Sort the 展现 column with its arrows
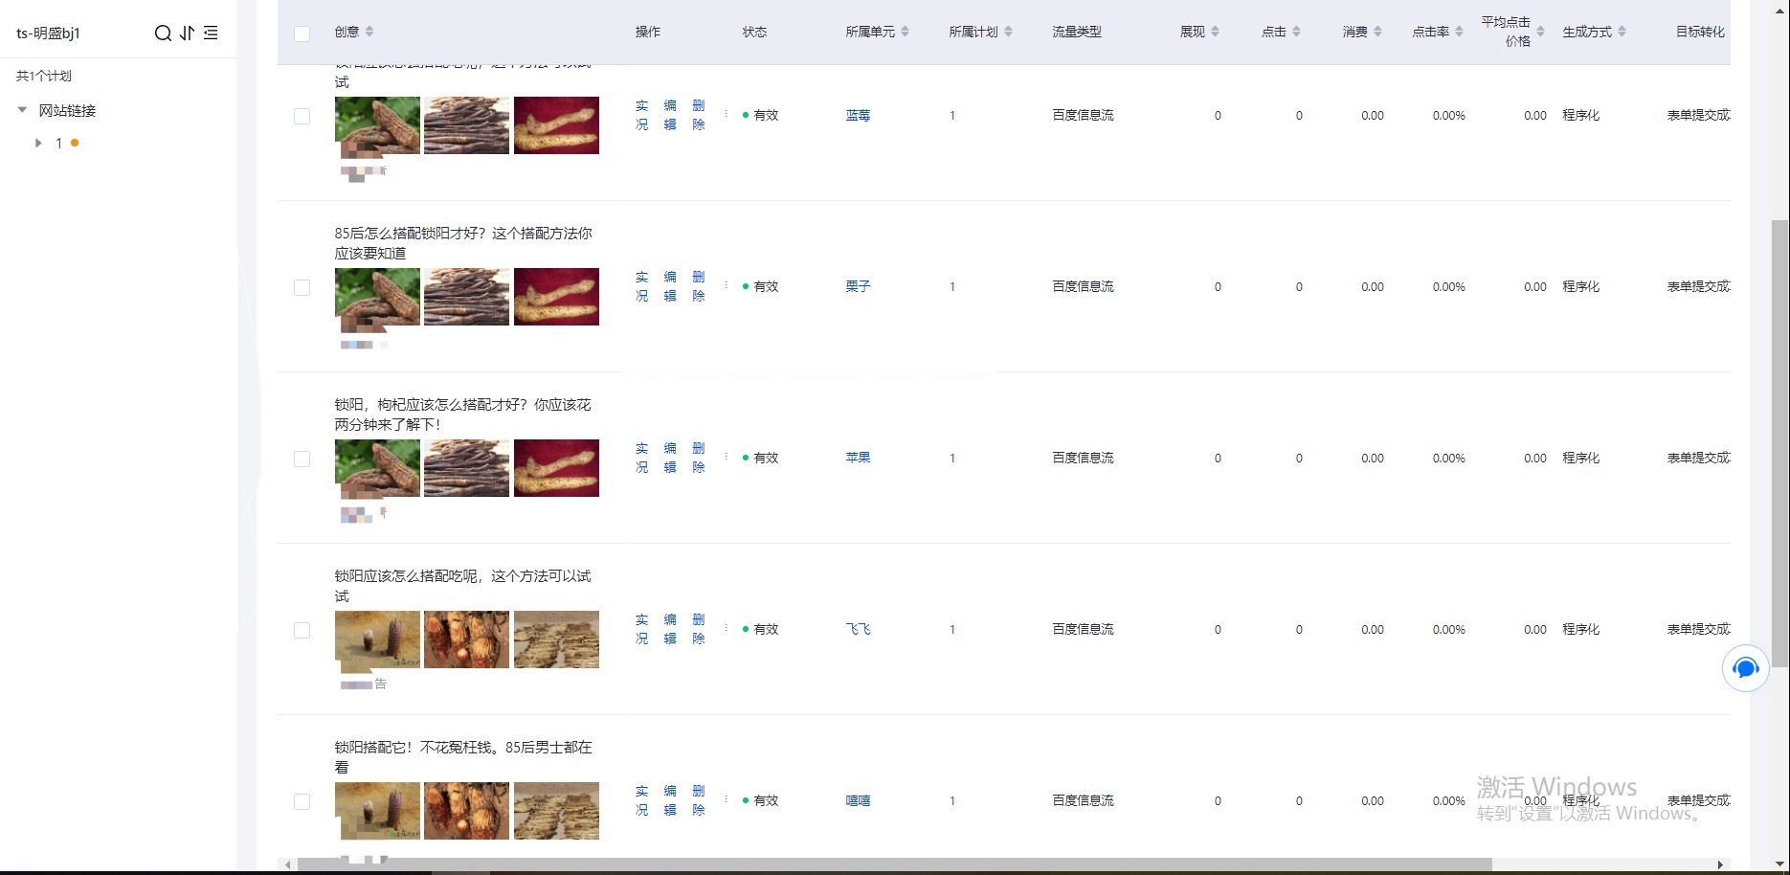 tap(1217, 31)
